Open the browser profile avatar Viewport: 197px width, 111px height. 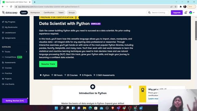click(x=185, y=7)
